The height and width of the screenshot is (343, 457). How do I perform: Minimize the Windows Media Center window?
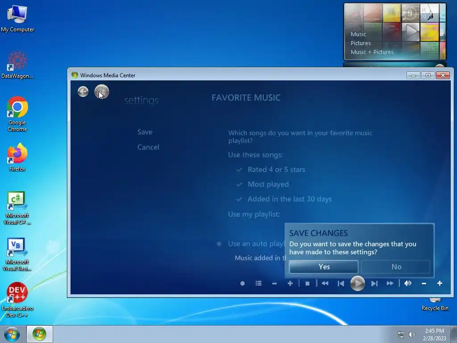pyautogui.click(x=413, y=75)
